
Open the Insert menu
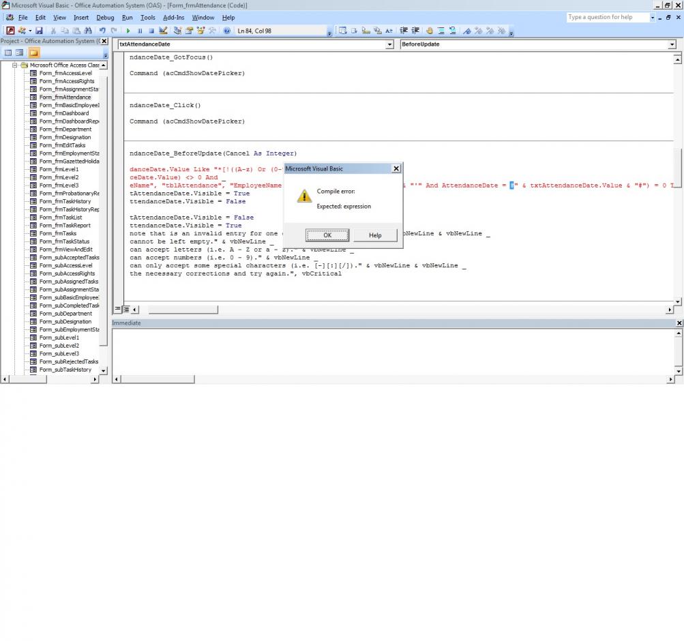[81, 18]
